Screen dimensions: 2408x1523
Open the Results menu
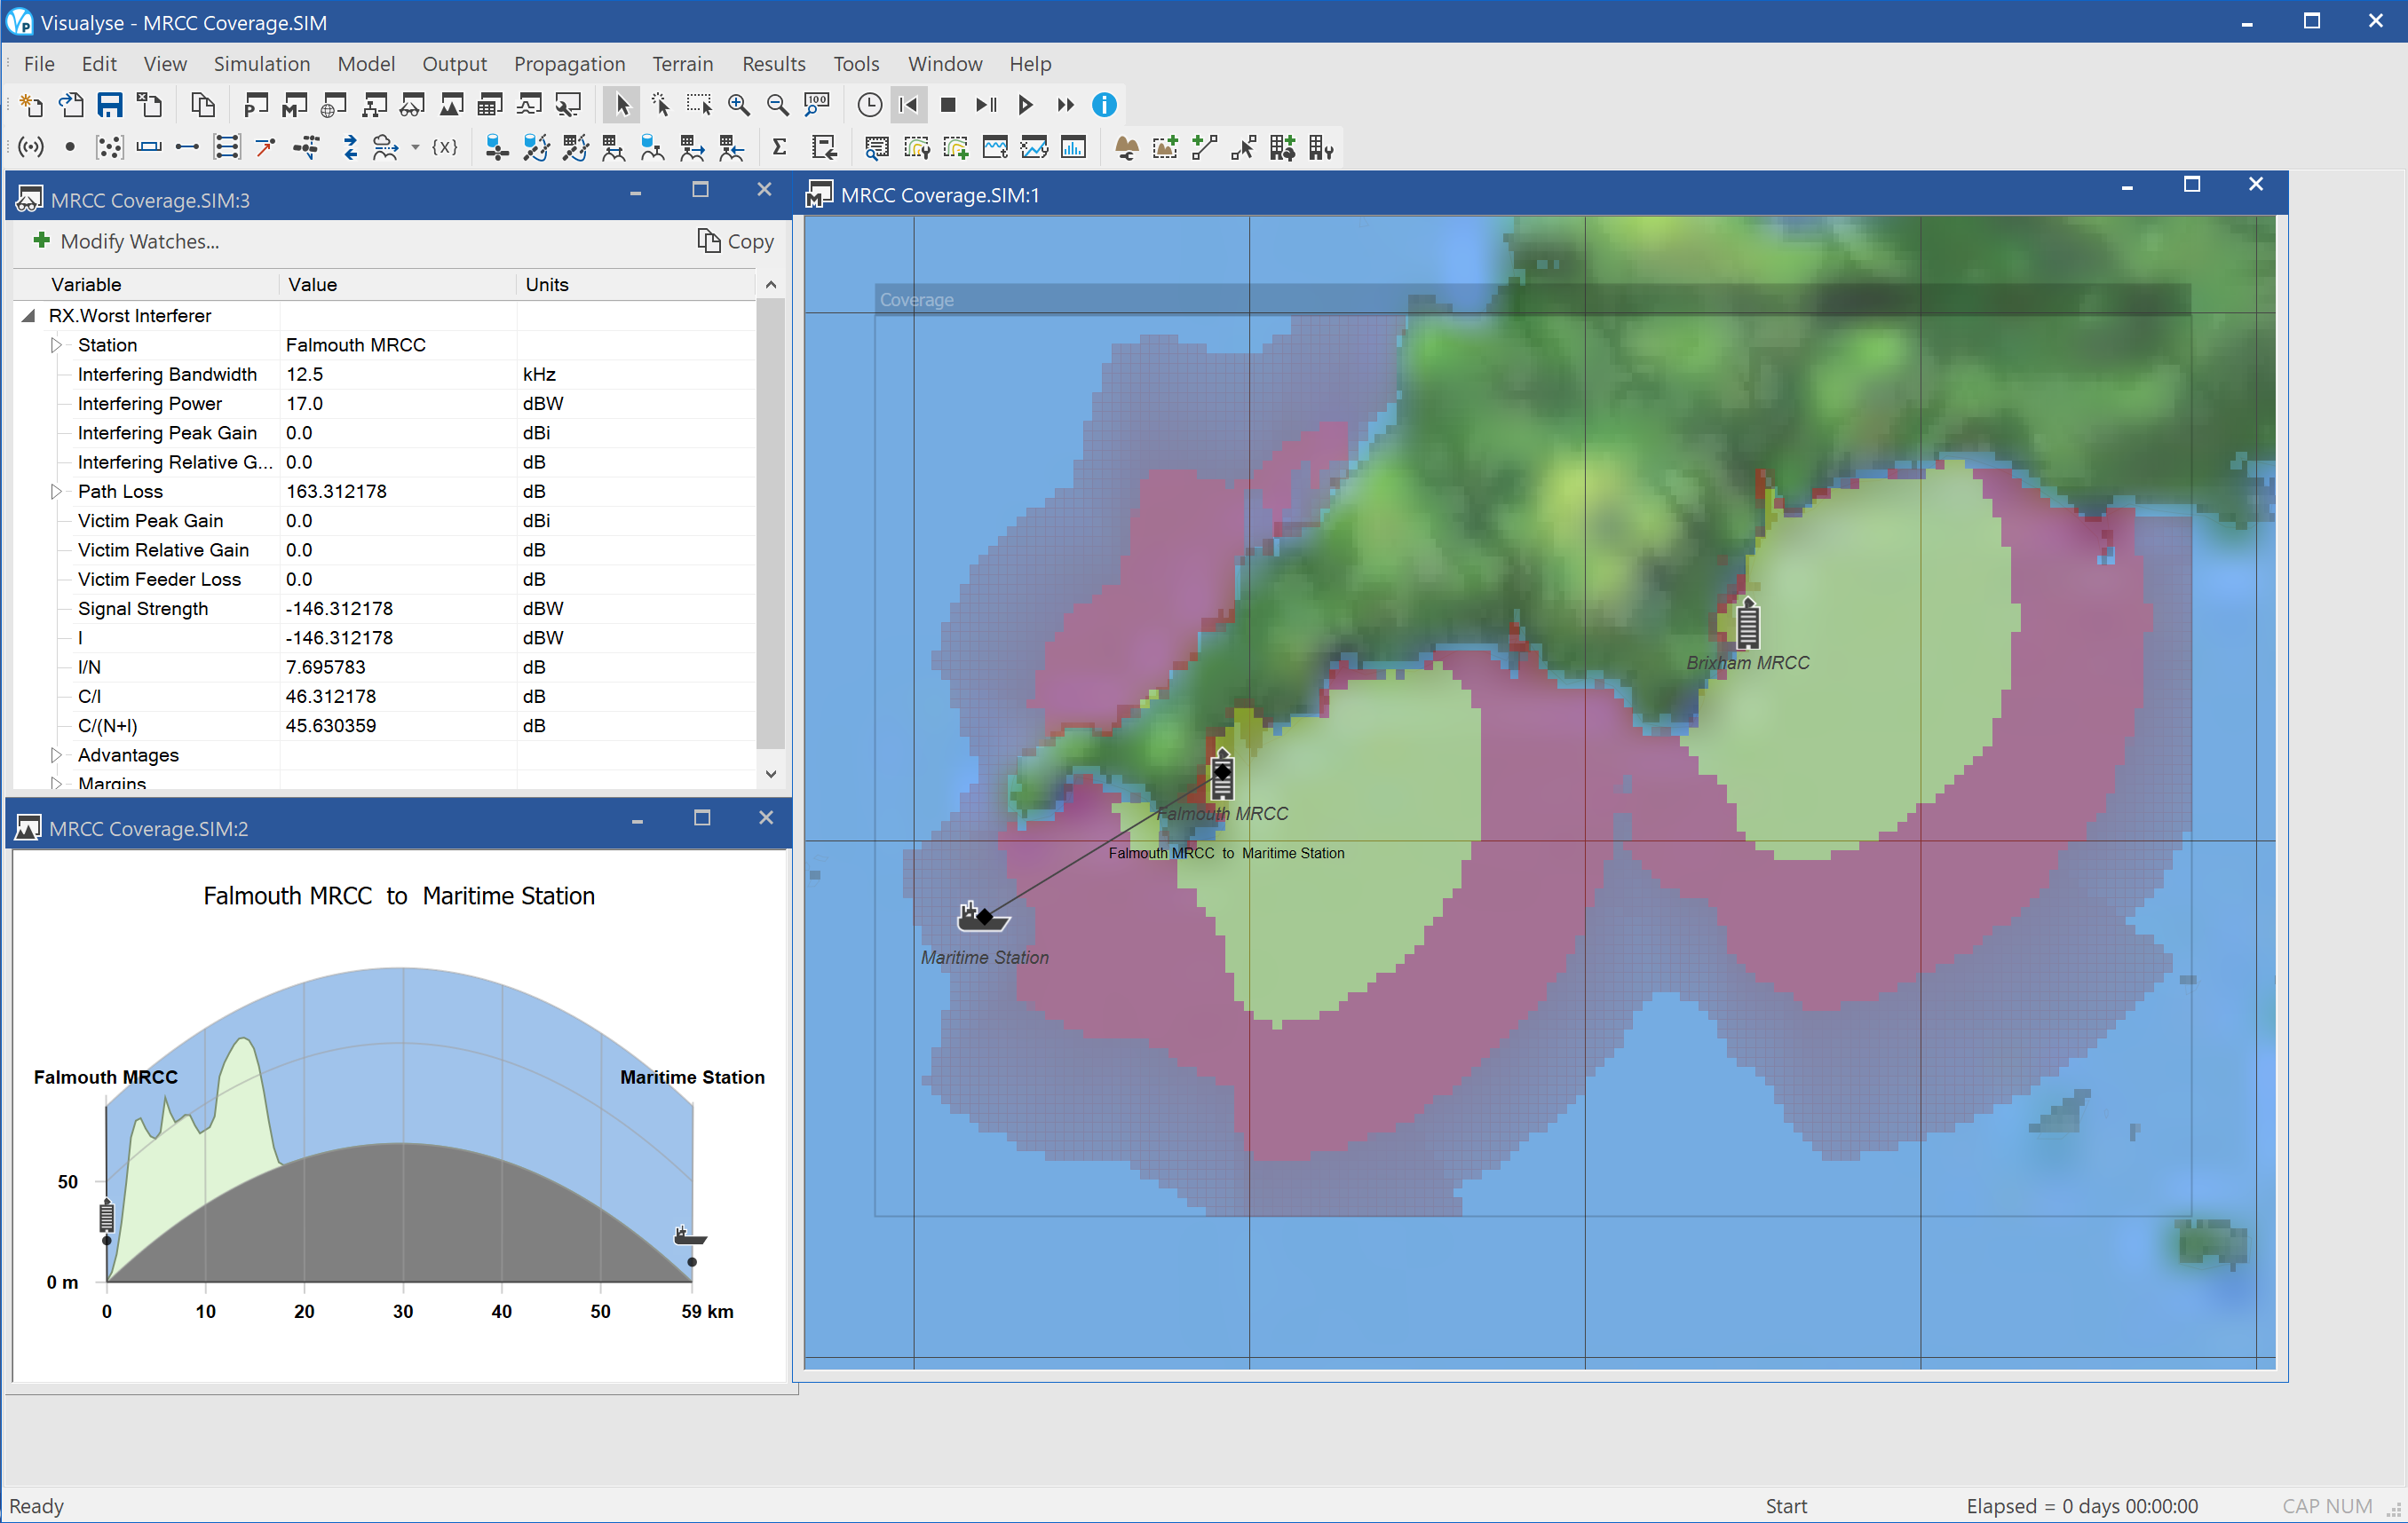tap(774, 64)
